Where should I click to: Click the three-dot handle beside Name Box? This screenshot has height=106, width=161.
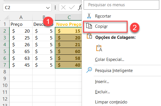pyautogui.click(x=55, y=8)
